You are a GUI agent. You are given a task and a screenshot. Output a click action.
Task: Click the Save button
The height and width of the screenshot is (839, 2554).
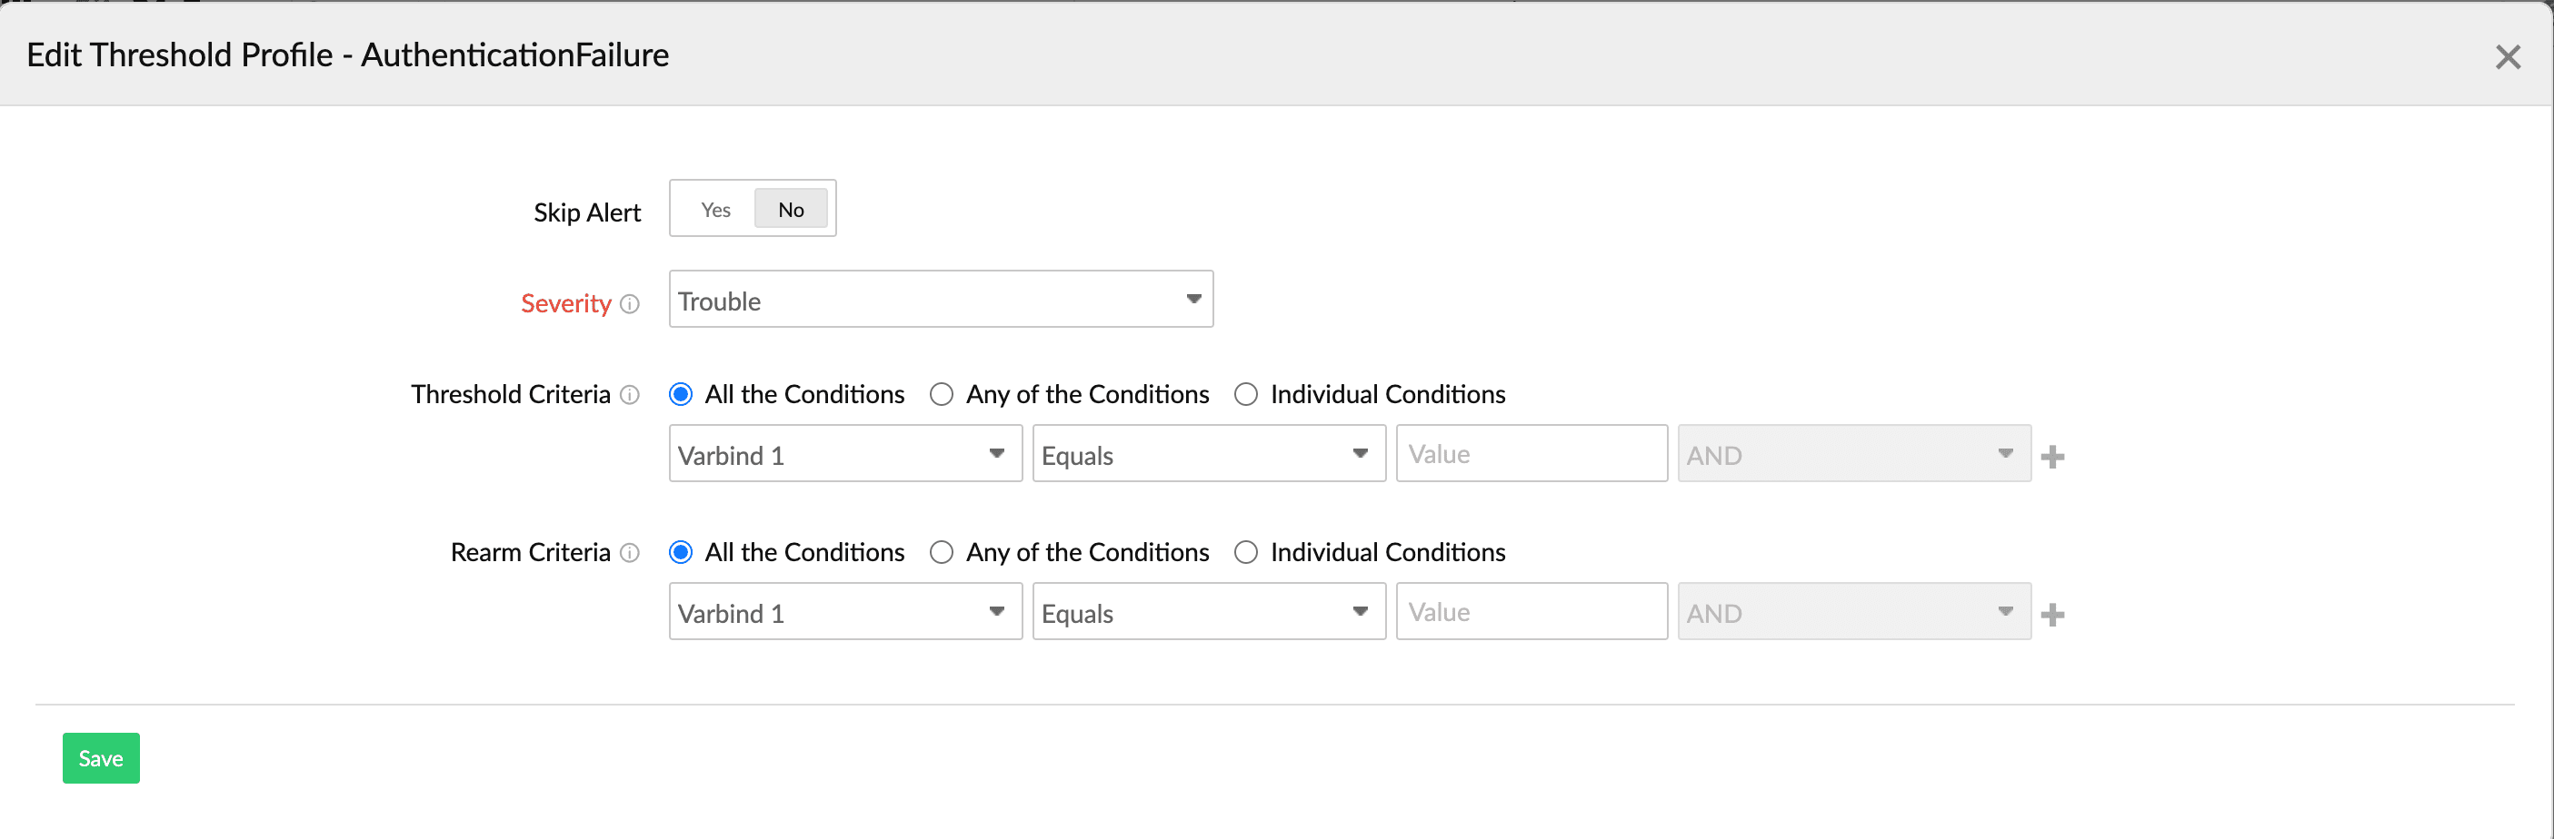(x=101, y=759)
